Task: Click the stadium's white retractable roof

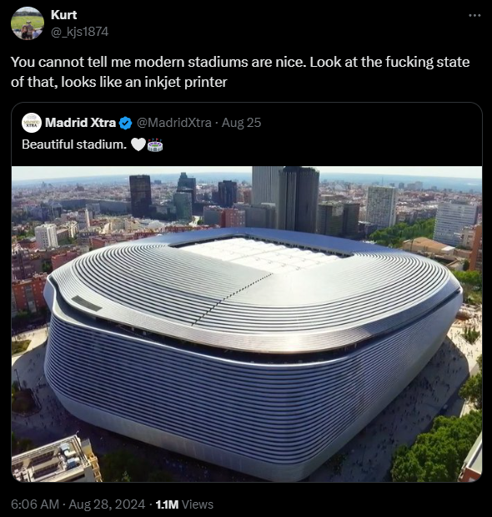Action: tap(262, 253)
